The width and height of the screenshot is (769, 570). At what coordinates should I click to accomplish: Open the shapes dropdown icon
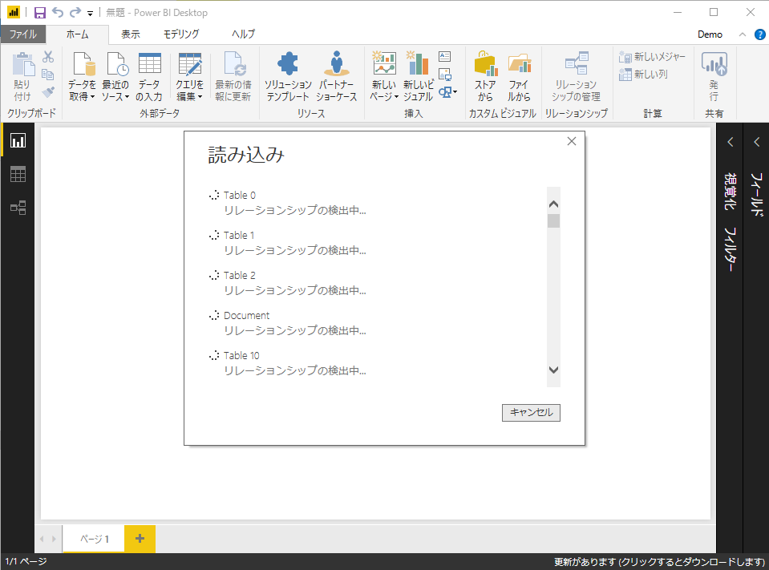[x=447, y=91]
